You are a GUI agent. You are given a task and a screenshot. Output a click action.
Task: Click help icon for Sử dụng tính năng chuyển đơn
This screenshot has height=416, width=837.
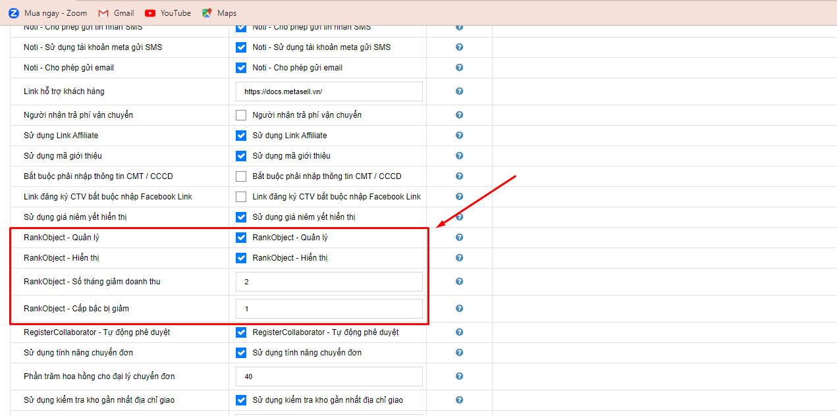tap(459, 353)
